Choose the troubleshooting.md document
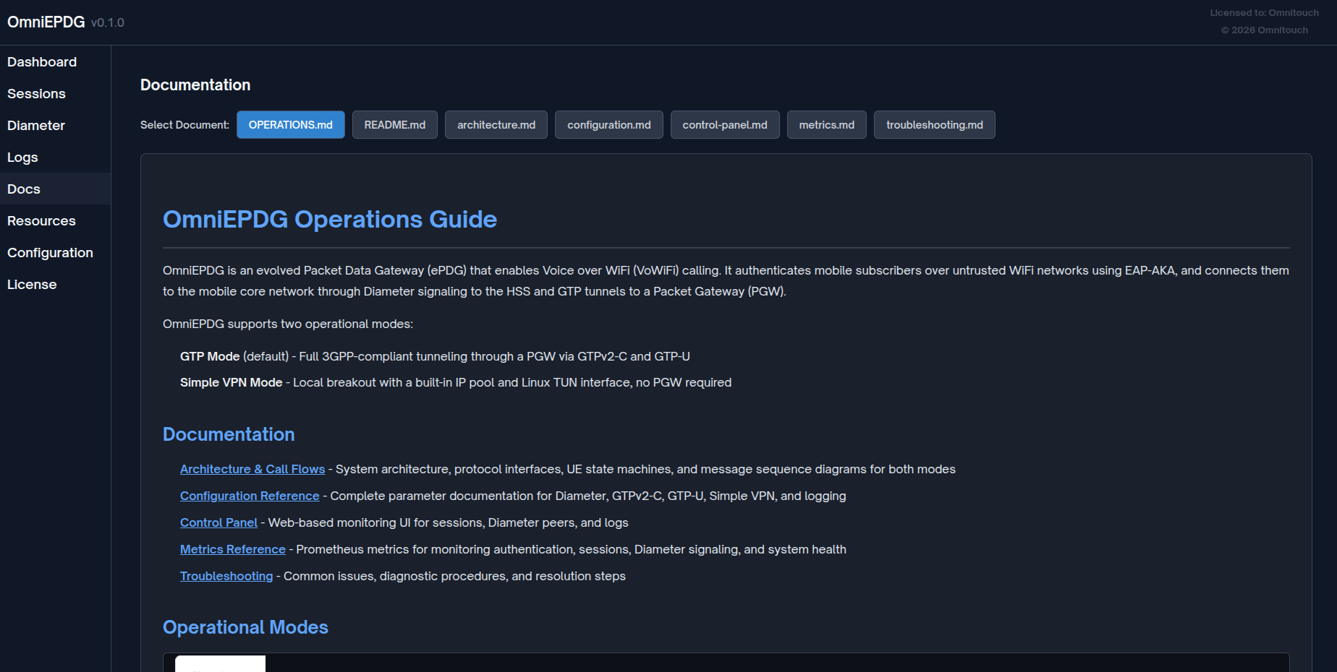 point(934,125)
